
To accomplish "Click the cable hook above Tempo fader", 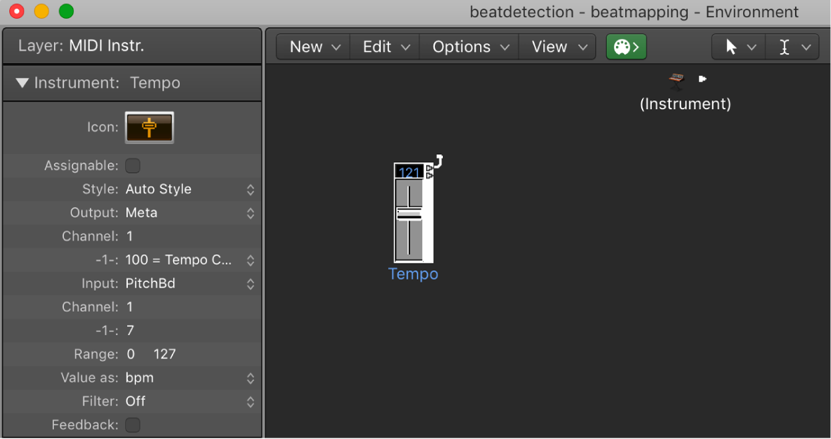I will [x=439, y=161].
